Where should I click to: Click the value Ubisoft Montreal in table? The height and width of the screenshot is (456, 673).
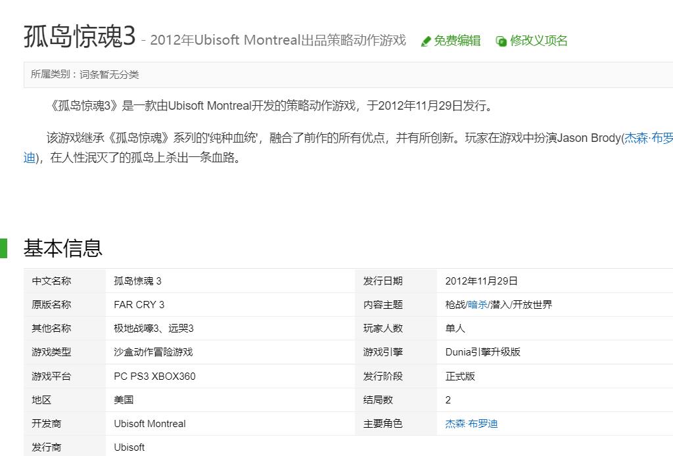tap(150, 424)
